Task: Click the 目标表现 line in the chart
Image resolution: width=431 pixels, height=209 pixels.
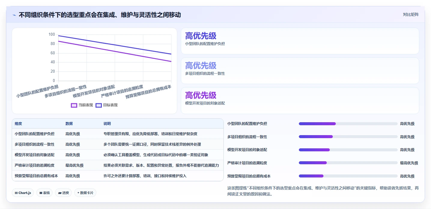Action: point(115,45)
